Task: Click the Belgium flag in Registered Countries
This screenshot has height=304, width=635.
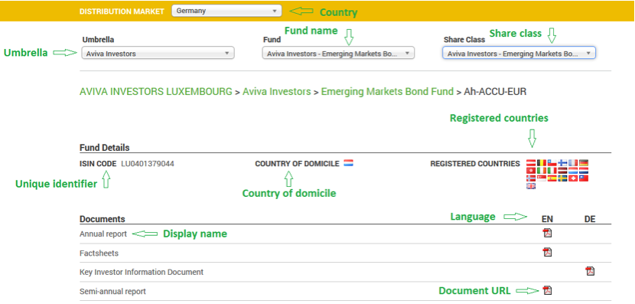Action: (x=542, y=162)
